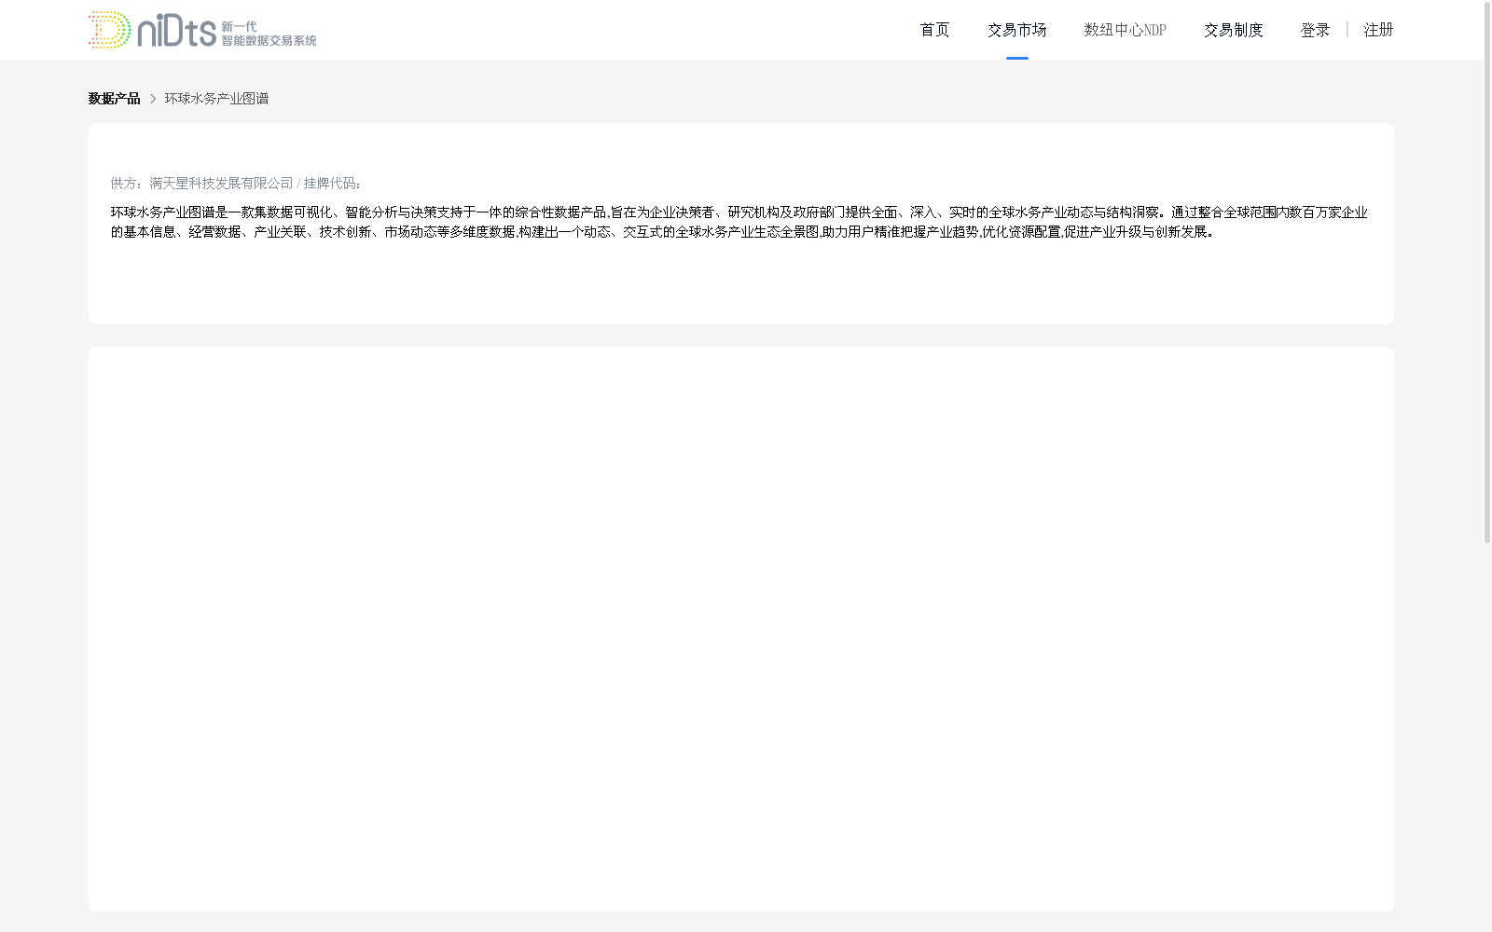Open the 交易市场 navigation tab
The height and width of the screenshot is (932, 1492).
coord(1016,30)
